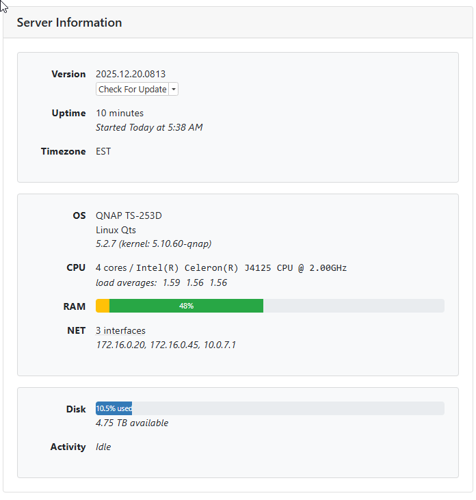Click the Intel Celeron J4125 CPU text

(226, 267)
